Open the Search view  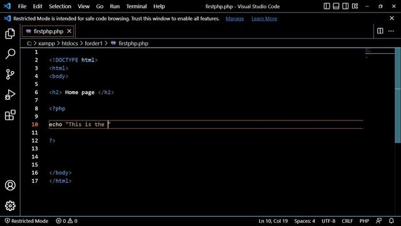[10, 54]
